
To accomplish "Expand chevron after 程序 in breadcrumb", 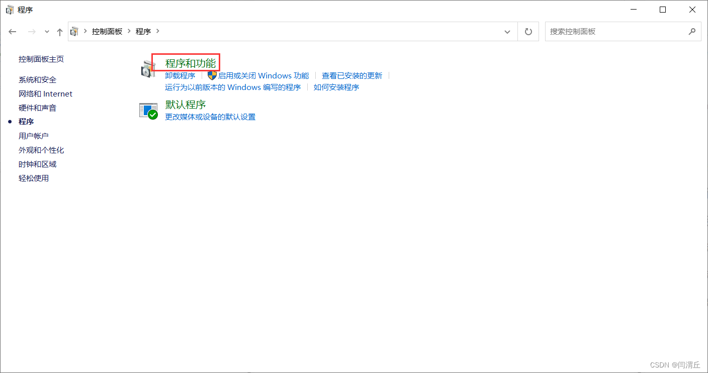I will coord(157,31).
